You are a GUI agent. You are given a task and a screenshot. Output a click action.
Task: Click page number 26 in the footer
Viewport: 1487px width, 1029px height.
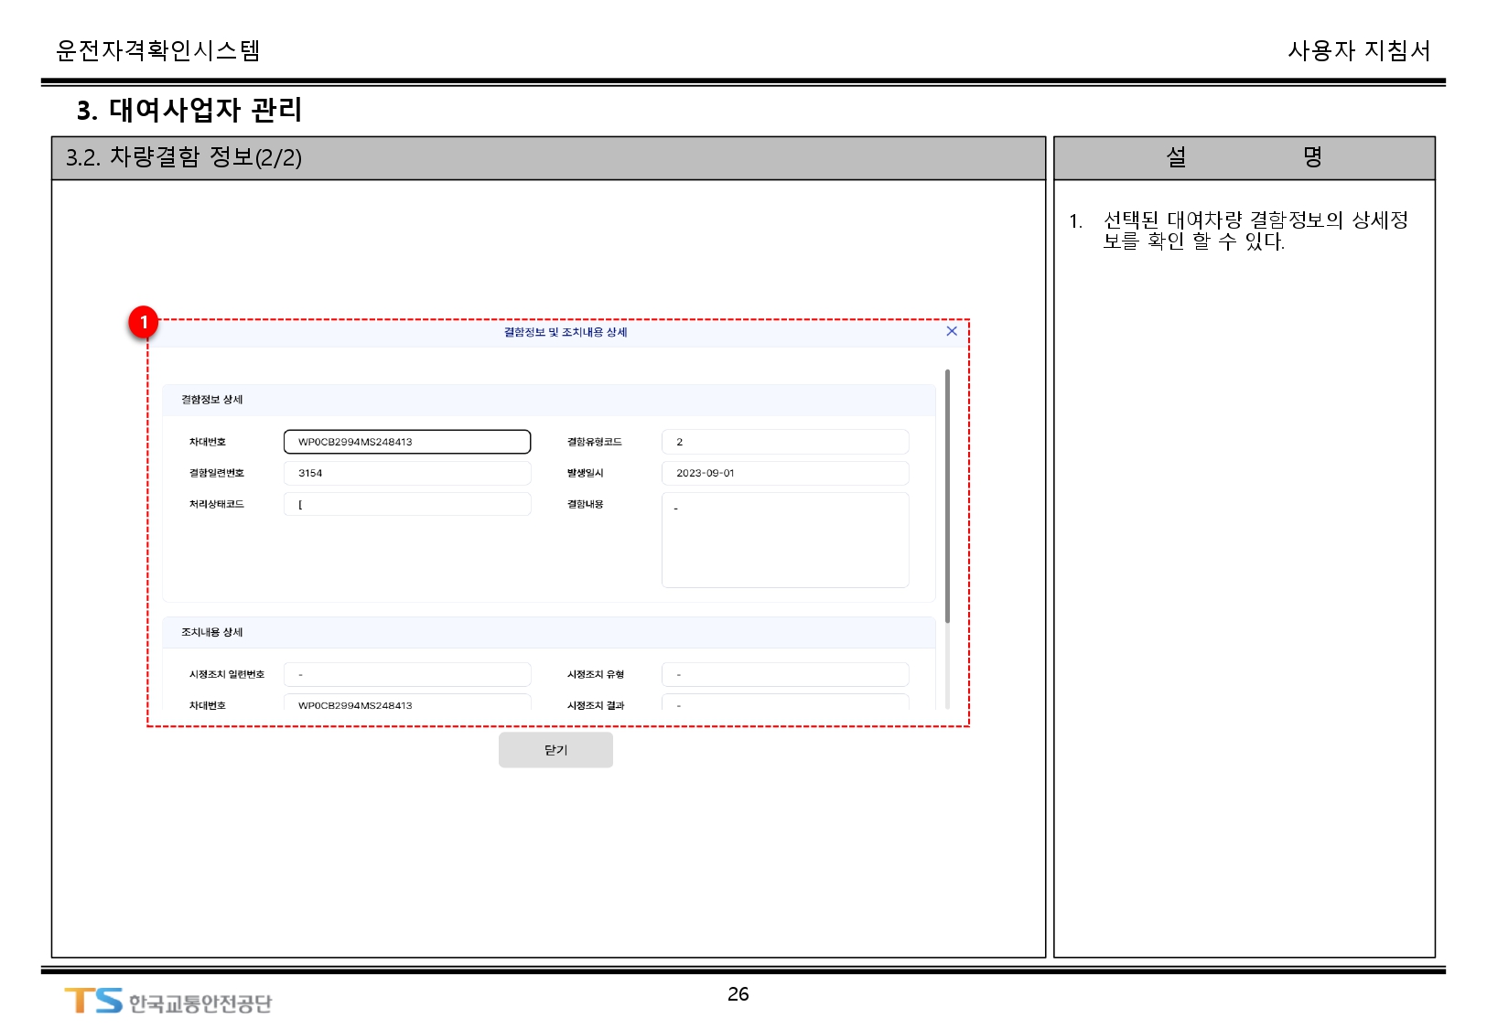click(738, 994)
